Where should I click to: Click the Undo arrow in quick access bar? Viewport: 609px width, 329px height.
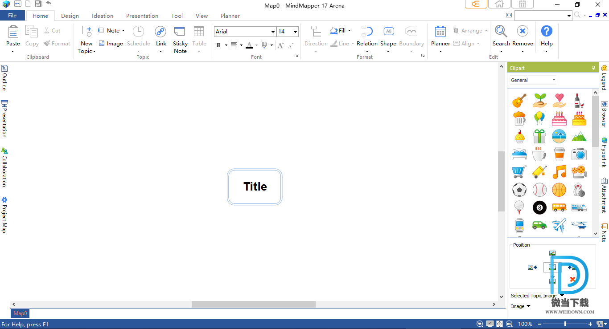[x=49, y=4]
